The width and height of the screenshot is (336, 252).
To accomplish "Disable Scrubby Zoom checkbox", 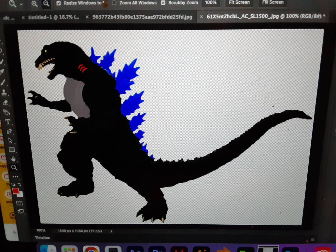I will point(163,3).
